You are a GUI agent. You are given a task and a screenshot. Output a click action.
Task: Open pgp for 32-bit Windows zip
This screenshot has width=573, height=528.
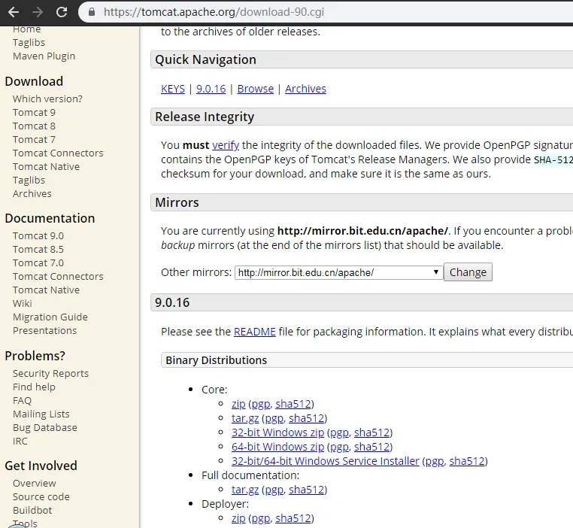[x=340, y=432]
